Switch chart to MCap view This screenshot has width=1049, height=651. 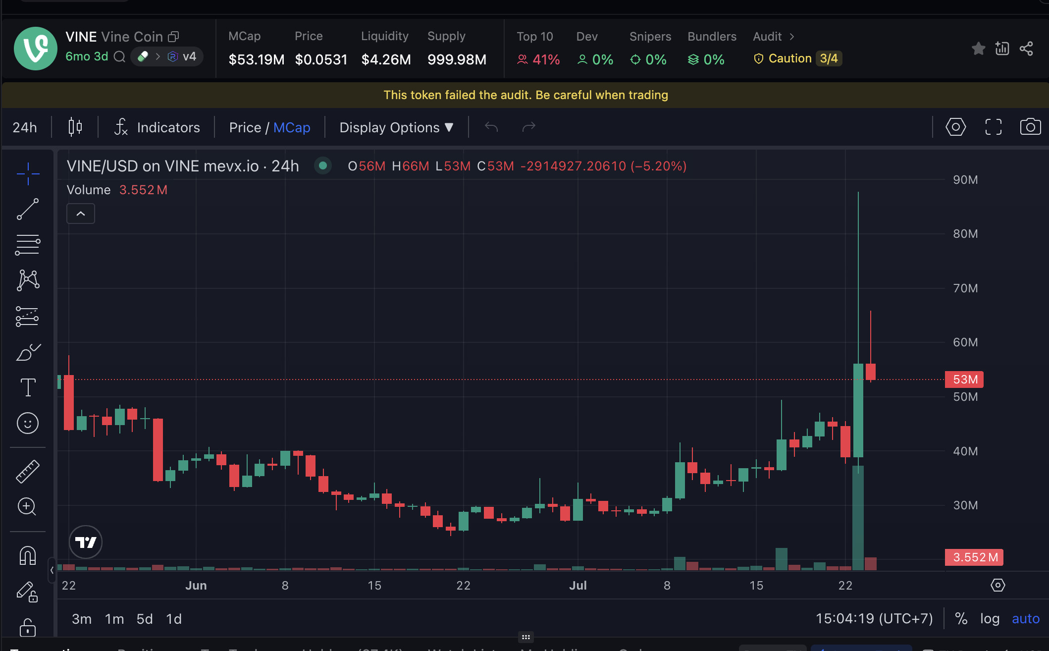292,127
